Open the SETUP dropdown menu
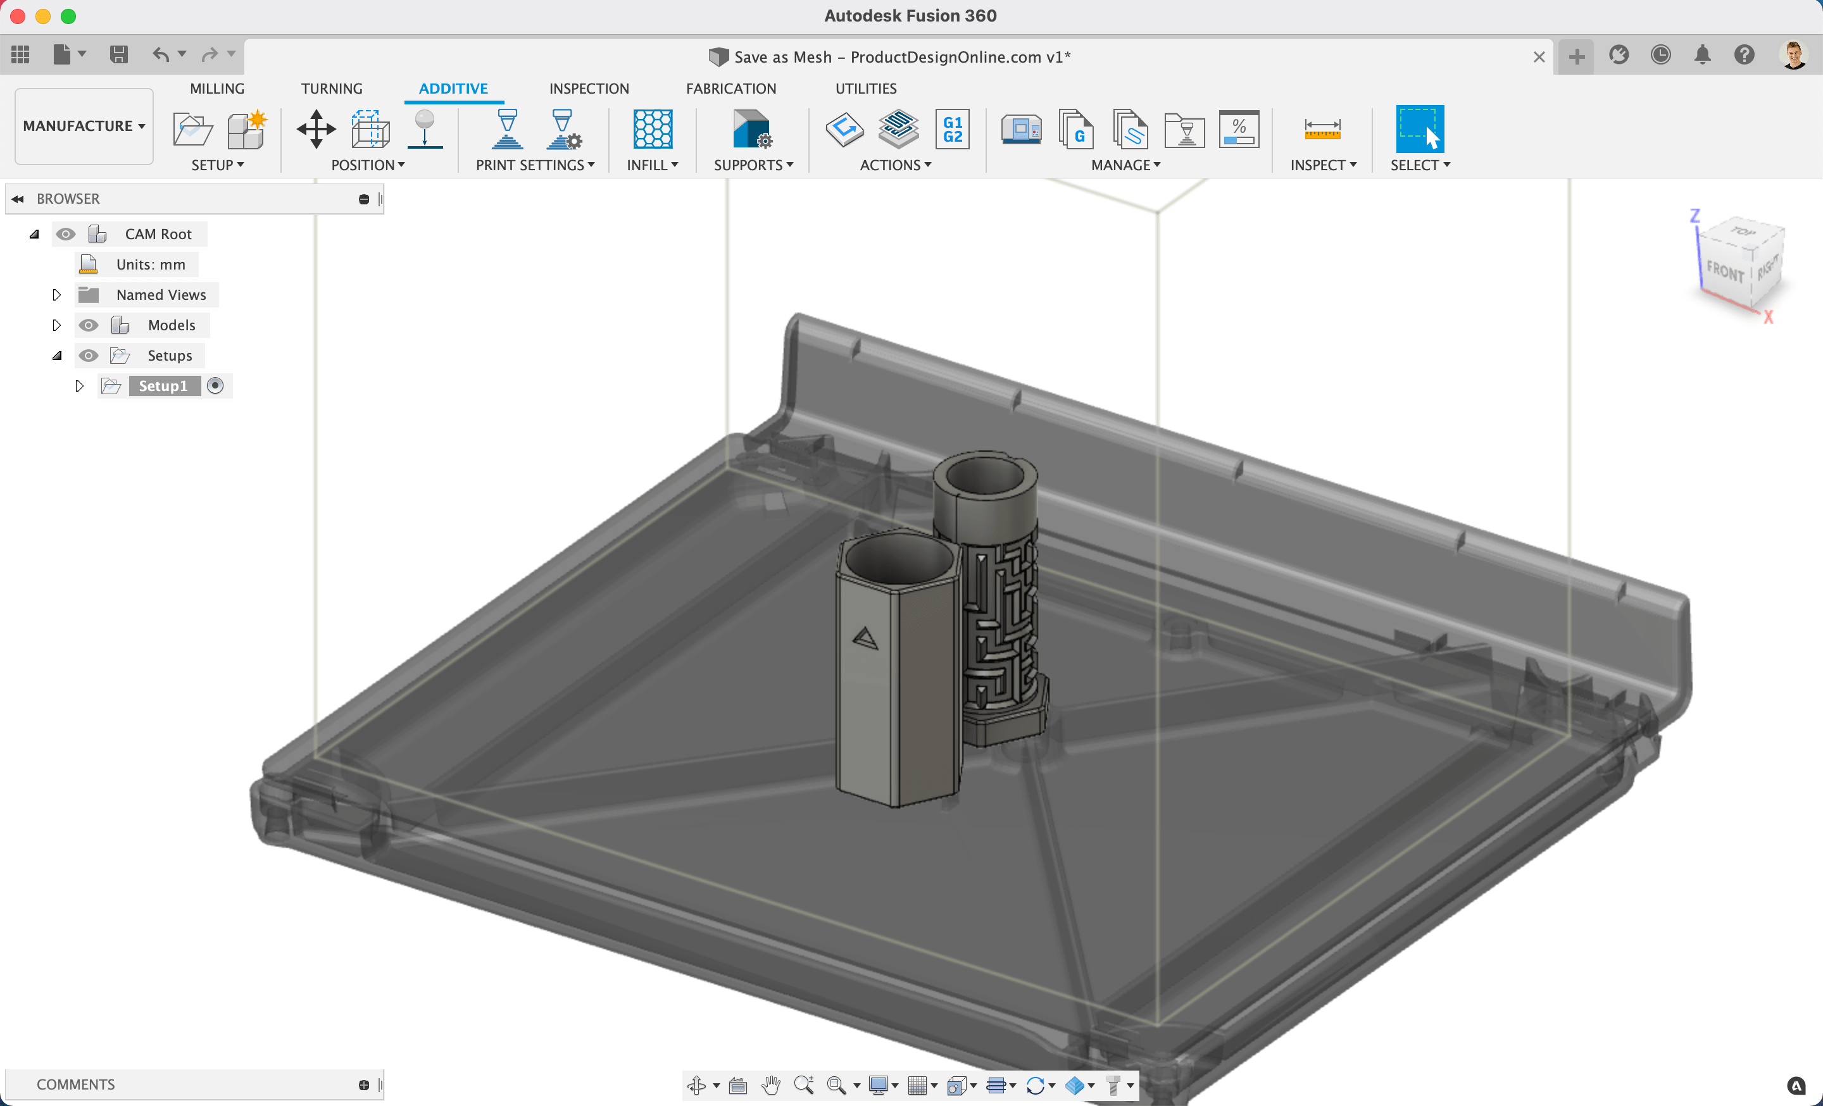 [218, 165]
